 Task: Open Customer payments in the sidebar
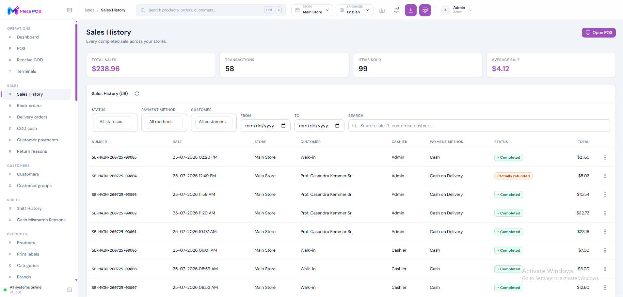tap(37, 140)
